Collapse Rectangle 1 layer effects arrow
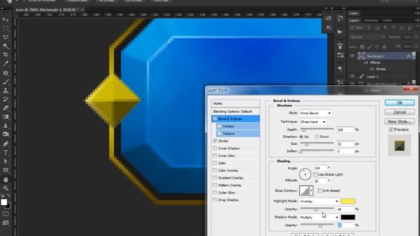The width and height of the screenshot is (420, 236). coord(414,56)
